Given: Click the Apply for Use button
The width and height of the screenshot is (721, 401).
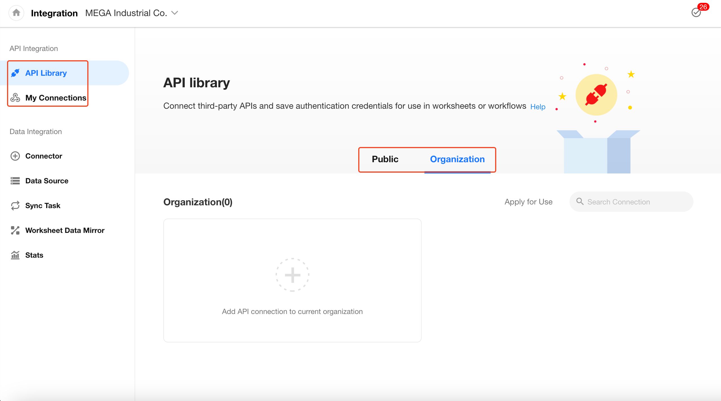Looking at the screenshot, I should [528, 202].
